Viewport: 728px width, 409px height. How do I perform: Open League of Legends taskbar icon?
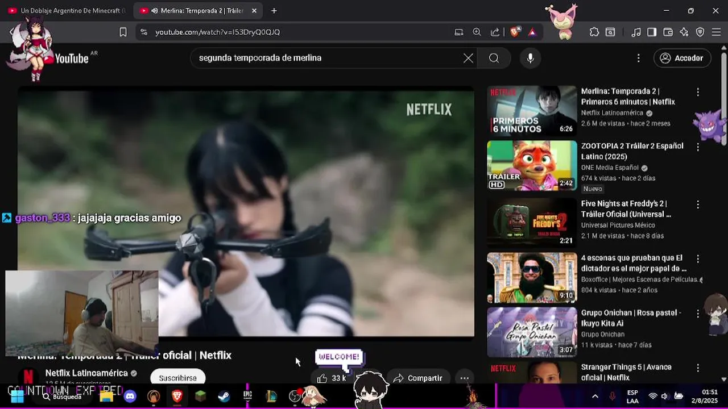(271, 396)
